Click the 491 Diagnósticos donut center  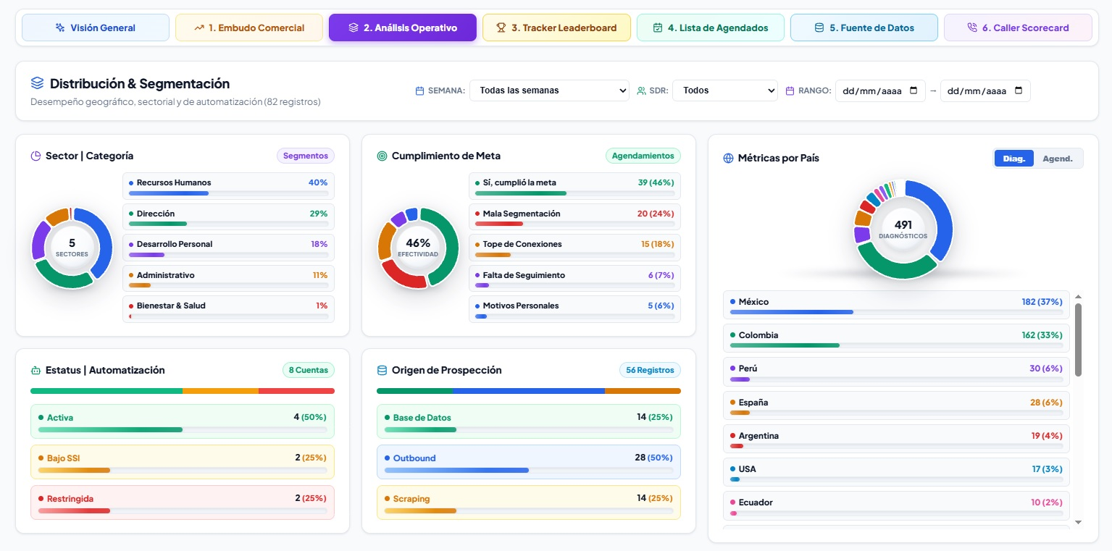pos(903,229)
